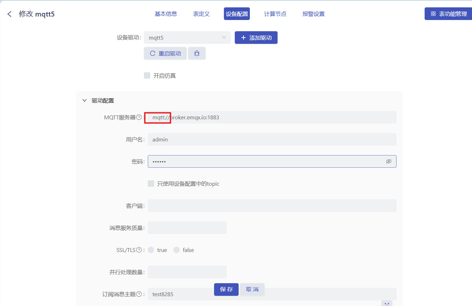Click help icon next to MQTT服务器
The height and width of the screenshot is (306, 472).
[x=139, y=117]
